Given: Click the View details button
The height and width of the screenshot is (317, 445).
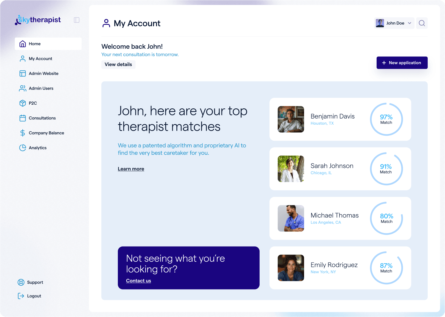Looking at the screenshot, I should 118,64.
